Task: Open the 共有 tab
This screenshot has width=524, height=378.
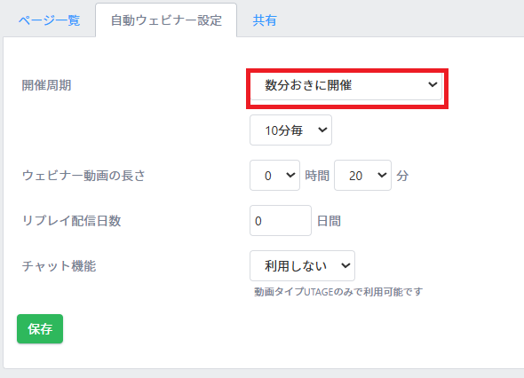Action: tap(265, 20)
